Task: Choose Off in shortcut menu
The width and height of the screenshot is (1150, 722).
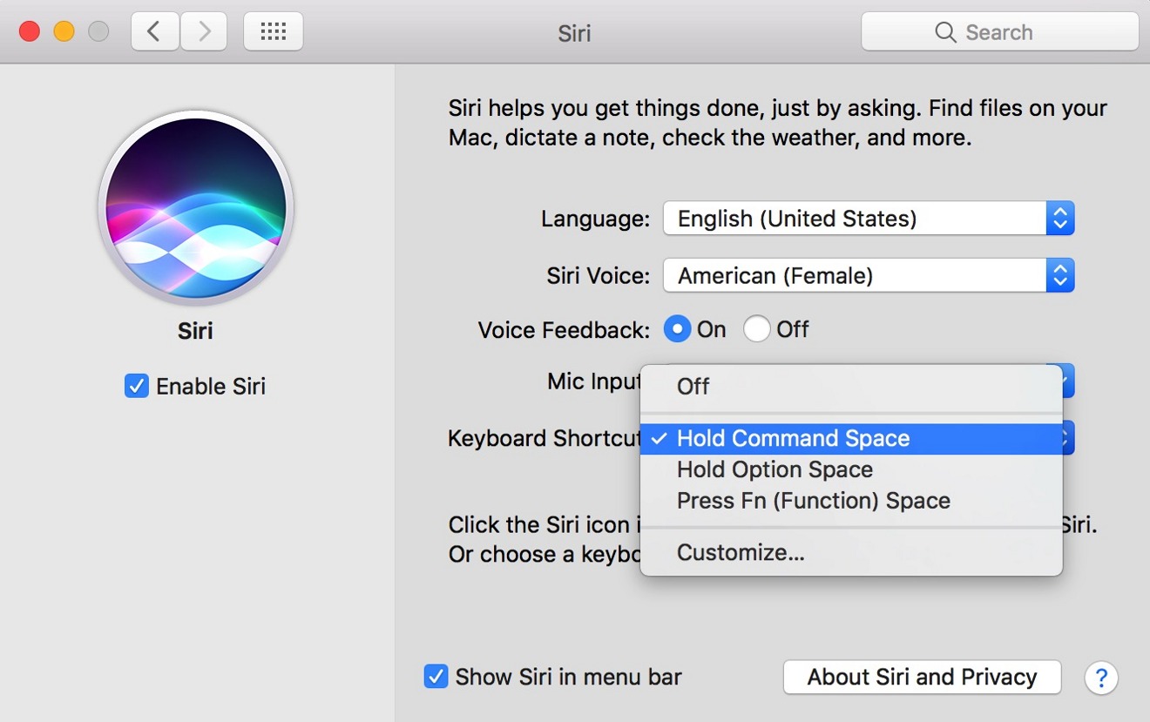Action: point(851,386)
